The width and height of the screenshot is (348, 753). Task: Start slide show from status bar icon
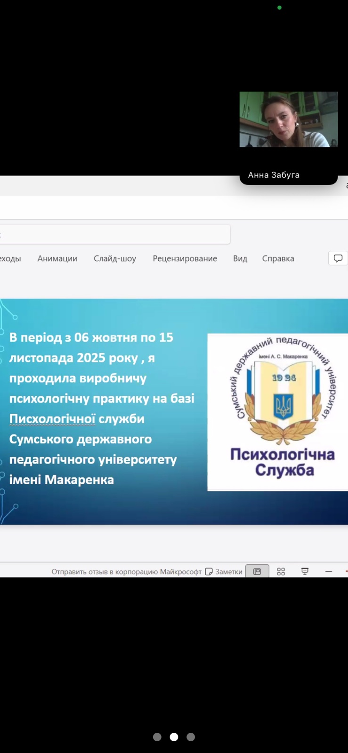pos(305,571)
